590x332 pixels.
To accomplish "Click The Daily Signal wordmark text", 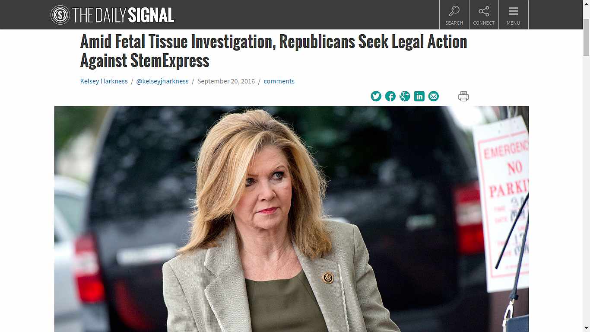I will [123, 16].
